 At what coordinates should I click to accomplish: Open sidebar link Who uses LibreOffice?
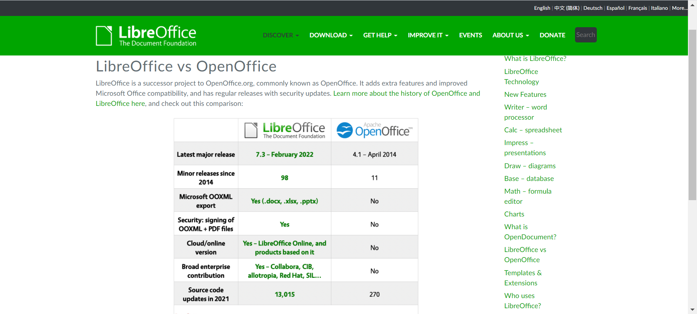click(x=522, y=301)
